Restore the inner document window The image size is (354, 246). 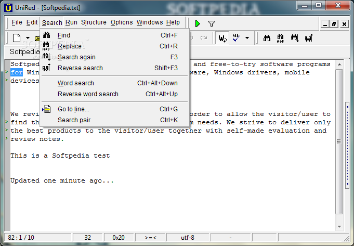click(334, 24)
